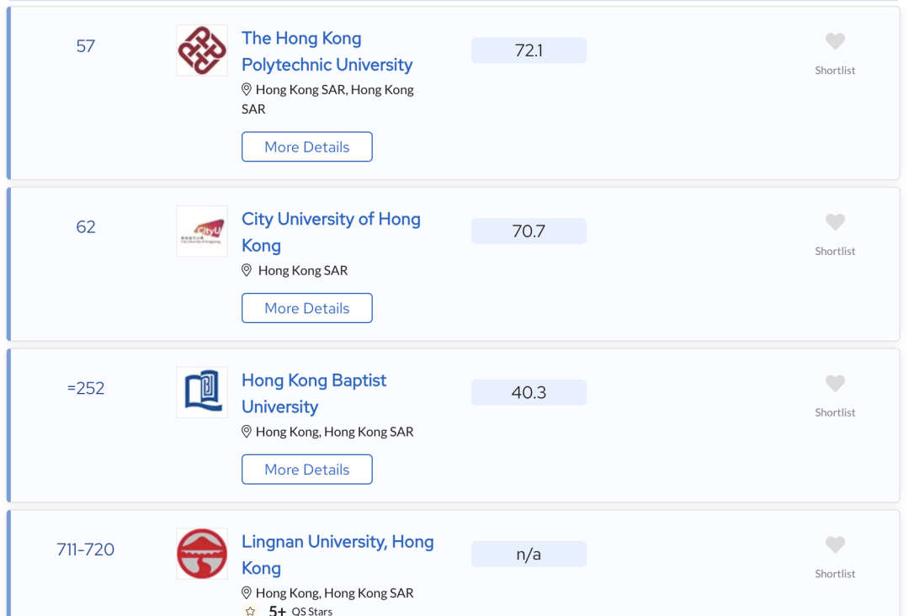Shortlist Hong Kong Baptist University heart icon
Viewport: 909px width, 616px height.
[835, 384]
